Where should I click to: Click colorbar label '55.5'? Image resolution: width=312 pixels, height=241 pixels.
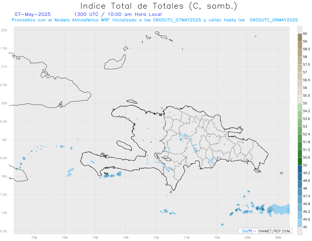[306, 95]
